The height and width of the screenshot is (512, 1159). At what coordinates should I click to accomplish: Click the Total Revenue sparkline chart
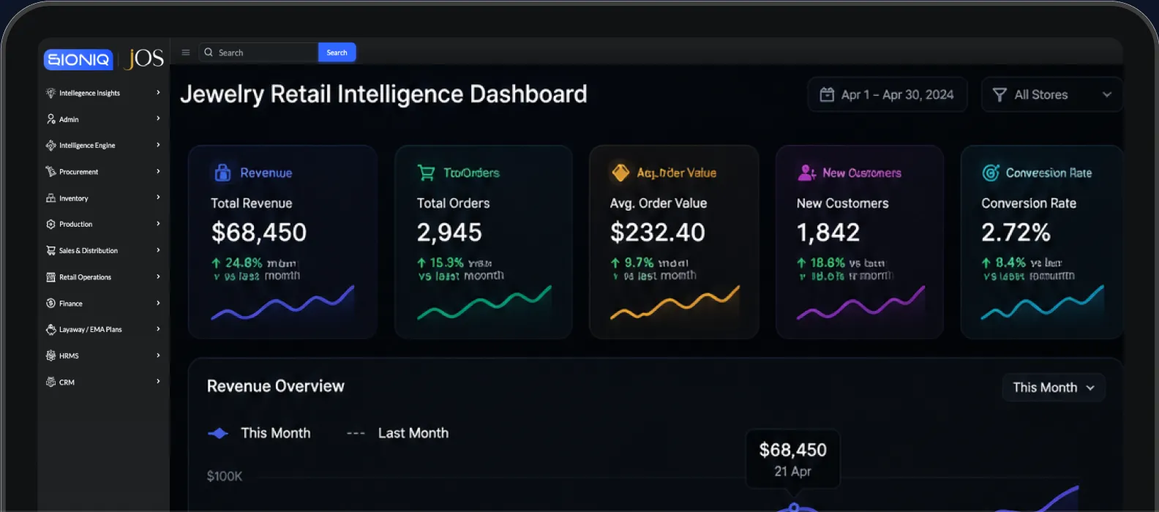tap(283, 303)
